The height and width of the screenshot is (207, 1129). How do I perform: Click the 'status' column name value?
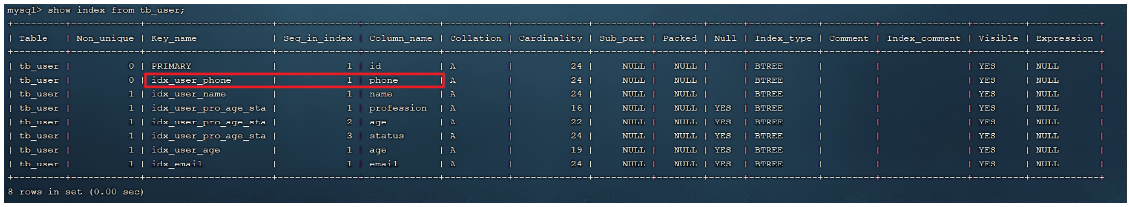(x=386, y=136)
